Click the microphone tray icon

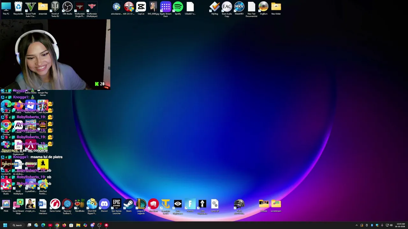[x=382, y=225]
